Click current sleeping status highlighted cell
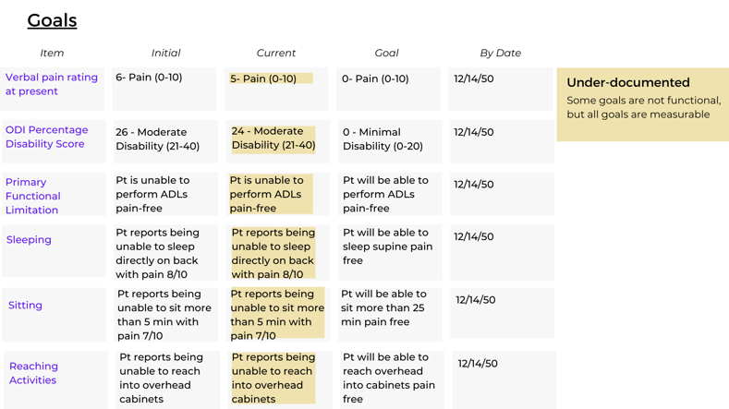The width and height of the screenshot is (729, 409). tap(273, 253)
